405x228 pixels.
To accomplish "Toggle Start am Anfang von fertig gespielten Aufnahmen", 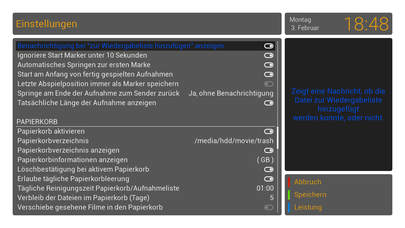I will (269, 74).
